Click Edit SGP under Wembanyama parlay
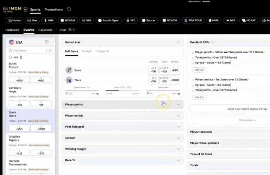The width and height of the screenshot is (270, 175). click(x=199, y=70)
